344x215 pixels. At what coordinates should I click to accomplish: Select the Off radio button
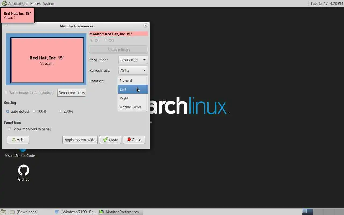pyautogui.click(x=106, y=40)
